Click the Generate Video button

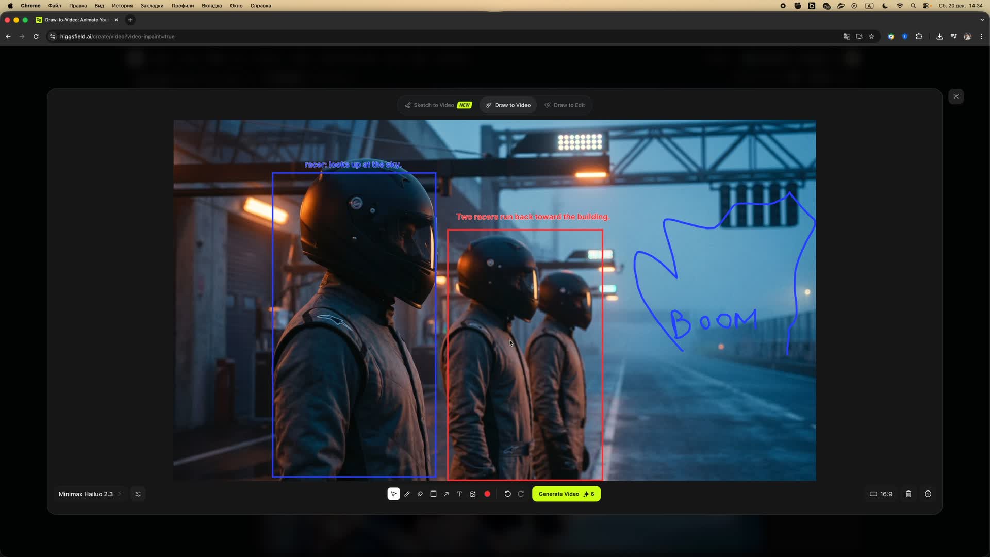tap(566, 494)
